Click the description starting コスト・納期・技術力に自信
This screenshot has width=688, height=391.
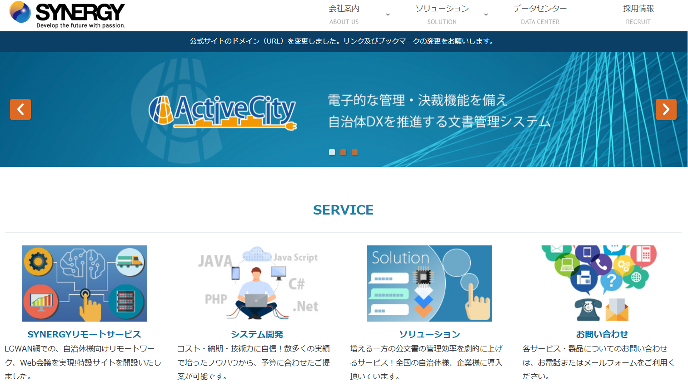[254, 362]
